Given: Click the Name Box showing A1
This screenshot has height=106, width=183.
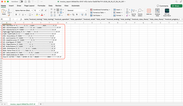Looking at the screenshot, I should [x=5, y=19].
